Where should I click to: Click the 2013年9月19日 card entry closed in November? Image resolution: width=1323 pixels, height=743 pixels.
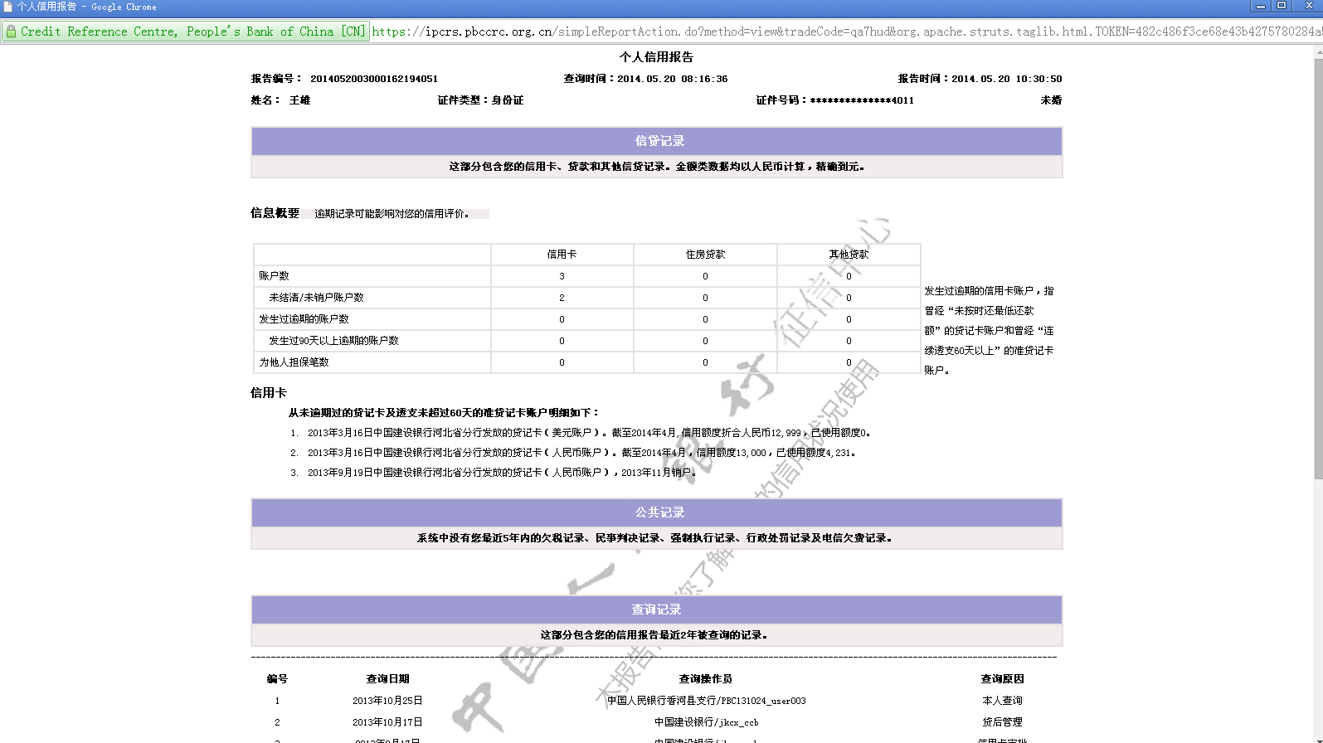(503, 473)
